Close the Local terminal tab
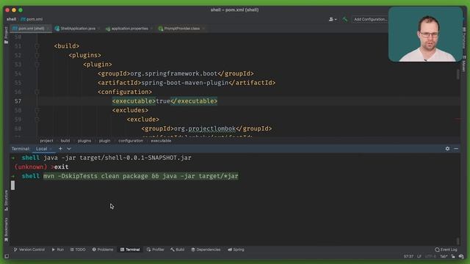Screen dimensions: 470x264 51,149
